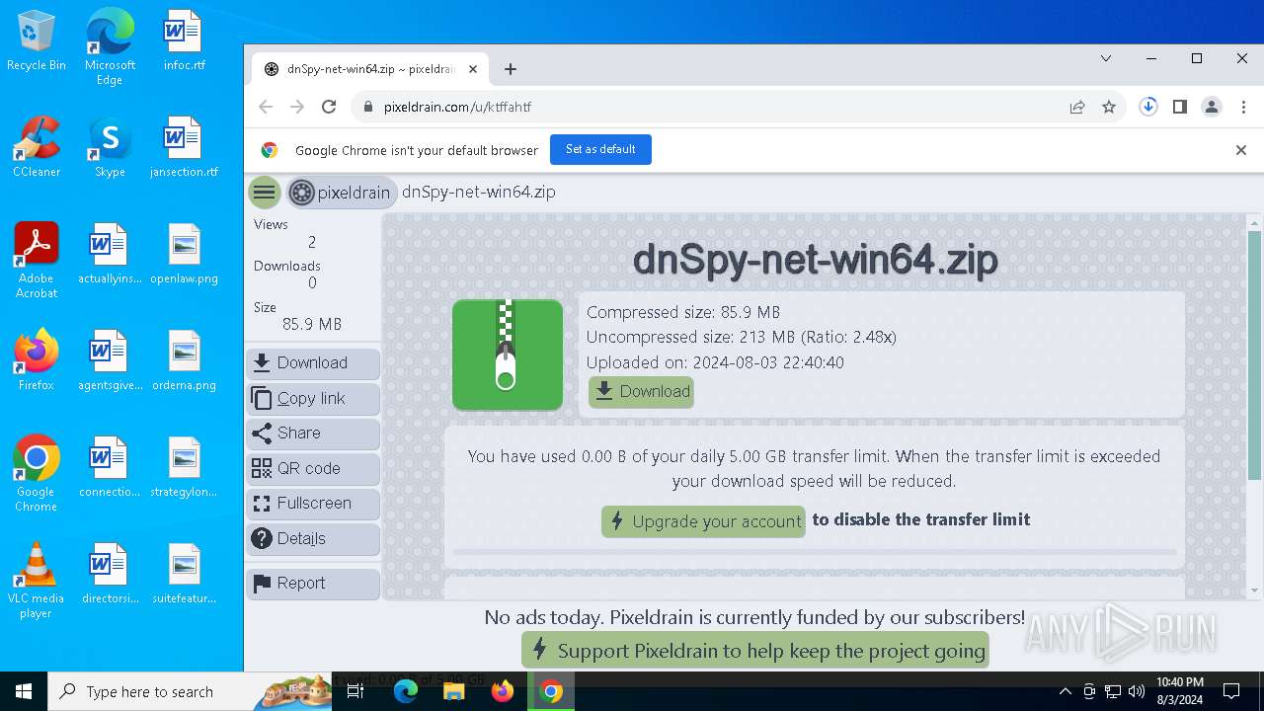Click the green zip archive thumbnail
The image size is (1264, 711).
tap(508, 355)
